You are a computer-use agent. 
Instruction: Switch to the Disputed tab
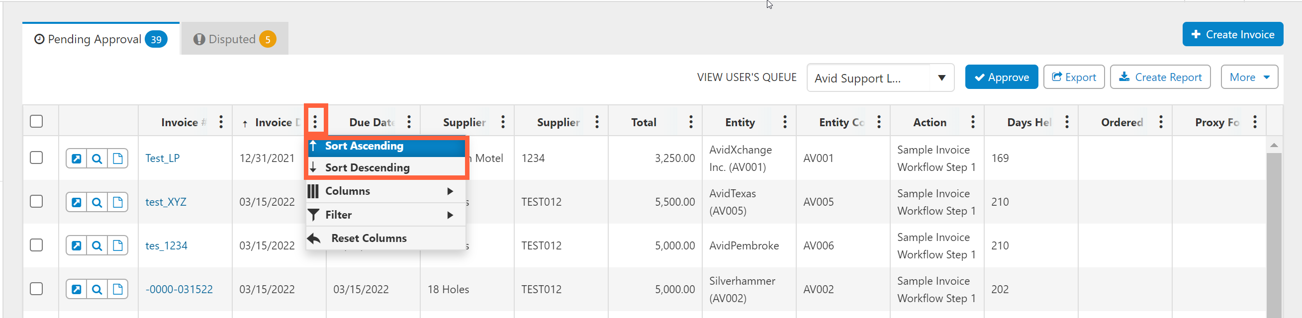[235, 39]
